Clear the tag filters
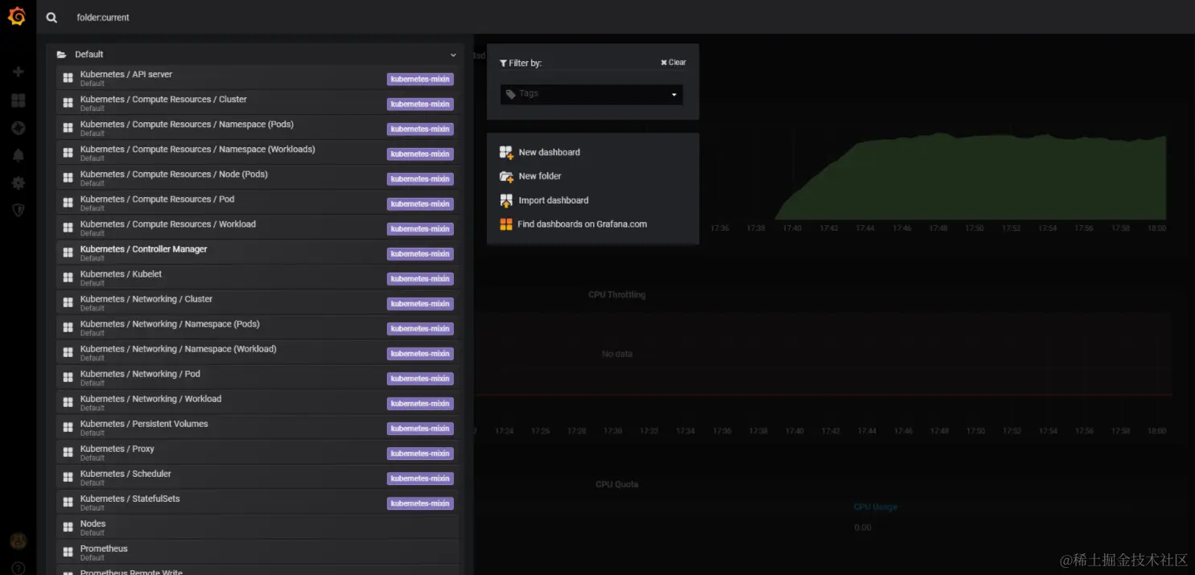Viewport: 1195px width, 575px height. [x=674, y=62]
